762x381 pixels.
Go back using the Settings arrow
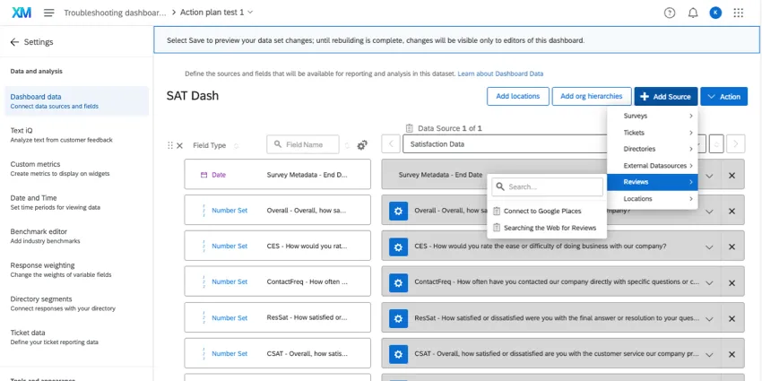(14, 42)
